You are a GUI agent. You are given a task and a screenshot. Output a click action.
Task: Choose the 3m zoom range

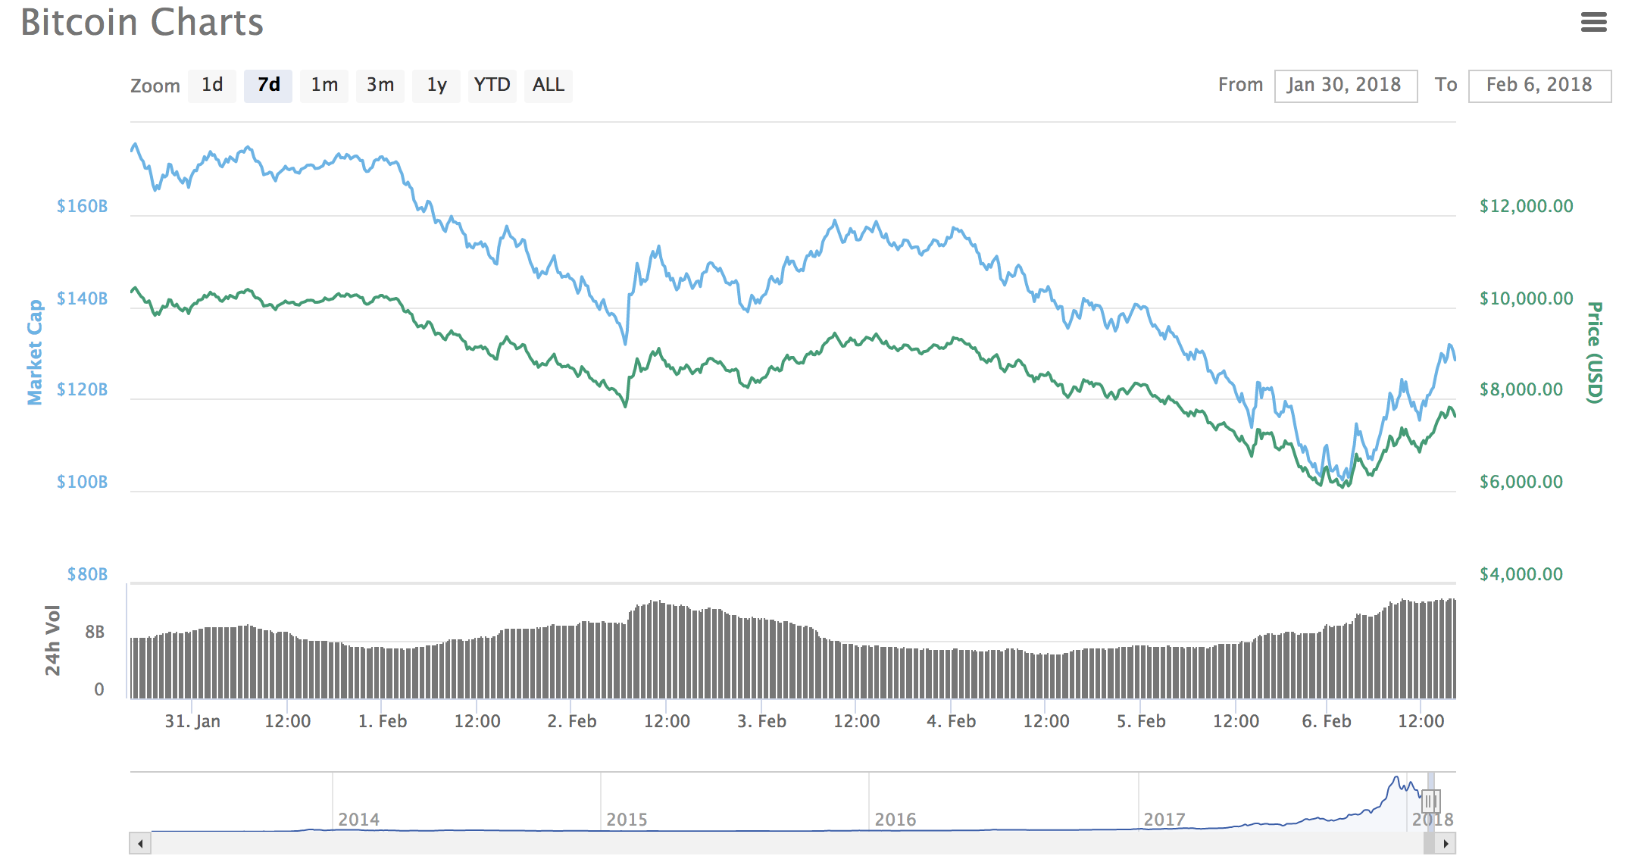[380, 85]
